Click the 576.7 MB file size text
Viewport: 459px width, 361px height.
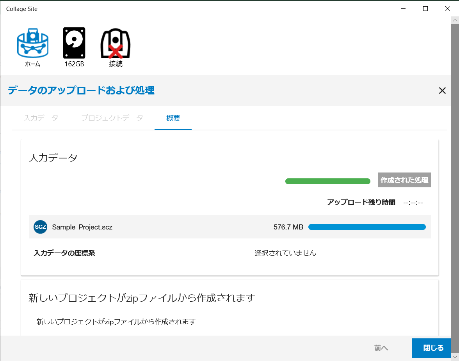click(288, 227)
